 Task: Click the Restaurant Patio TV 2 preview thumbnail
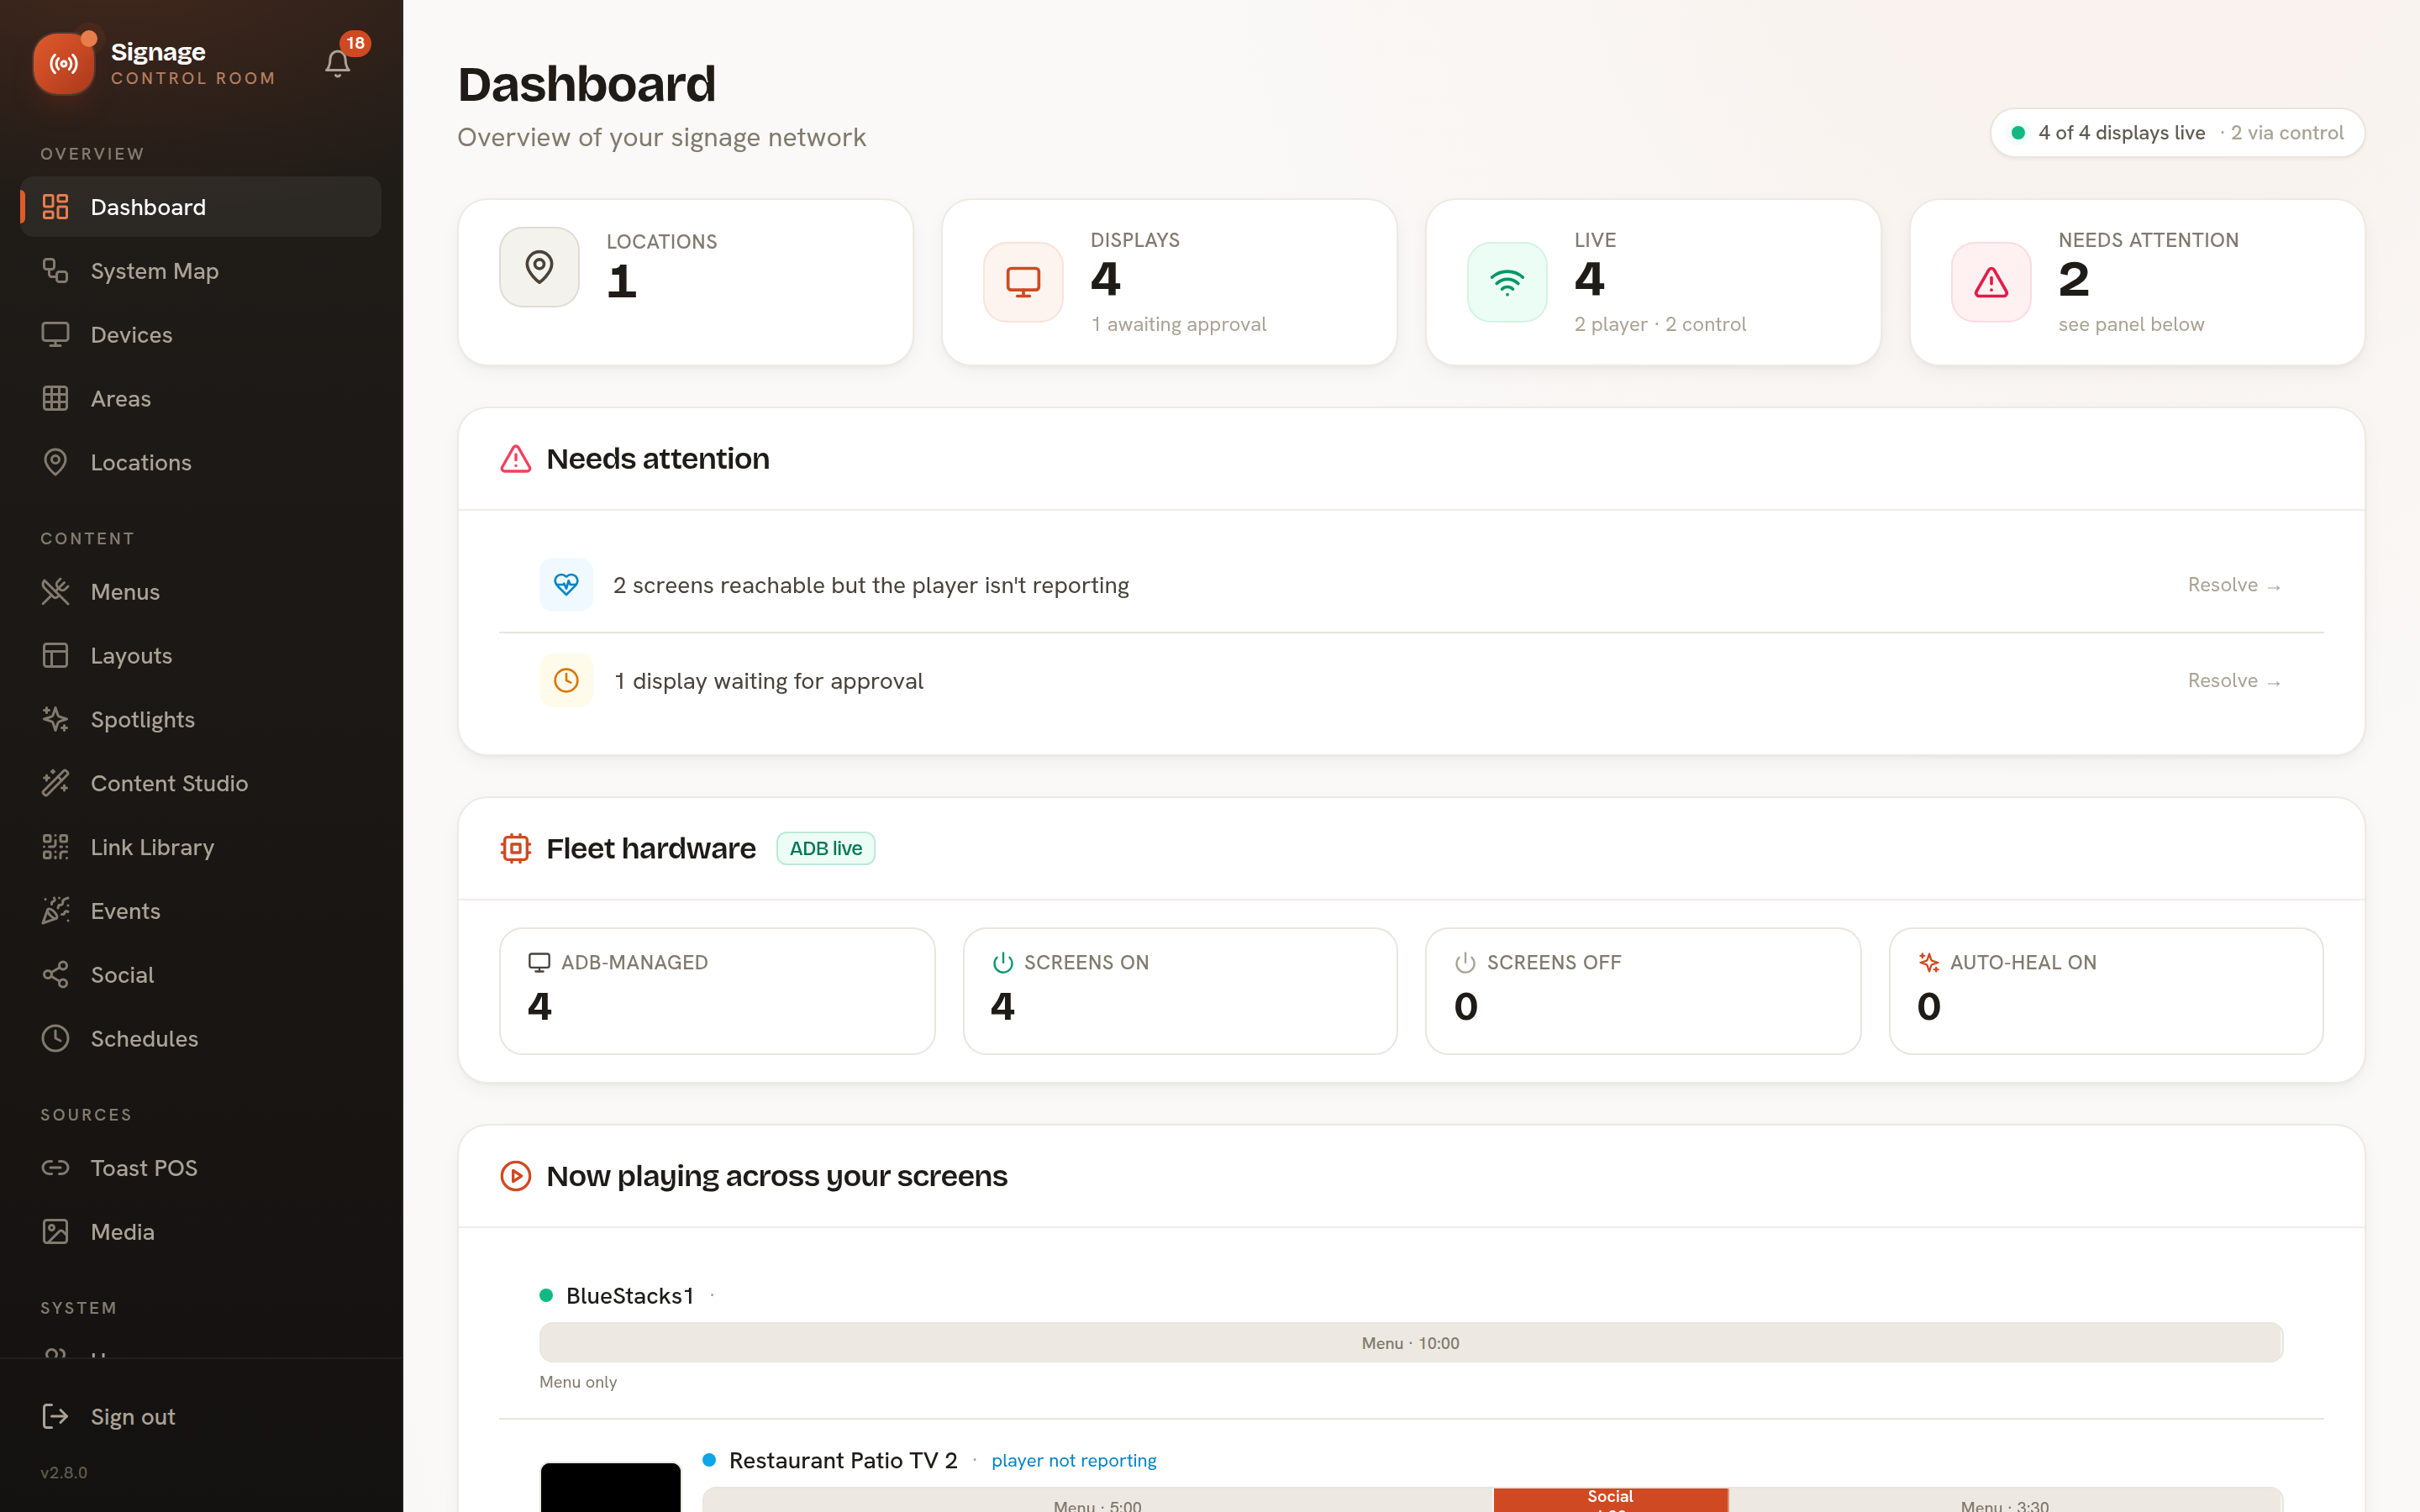(610, 1488)
